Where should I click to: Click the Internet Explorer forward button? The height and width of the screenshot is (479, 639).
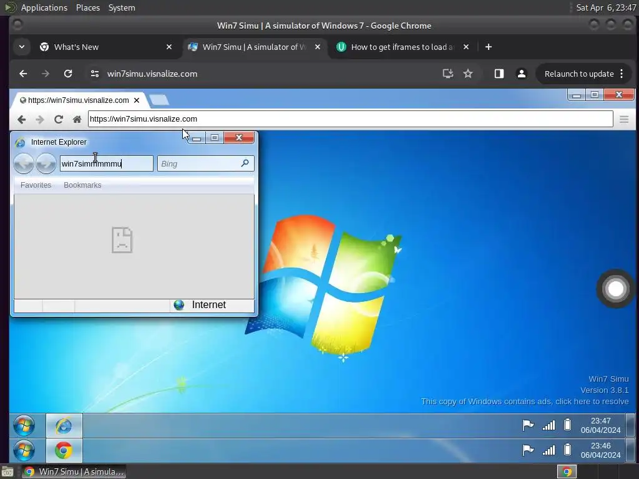(x=46, y=164)
